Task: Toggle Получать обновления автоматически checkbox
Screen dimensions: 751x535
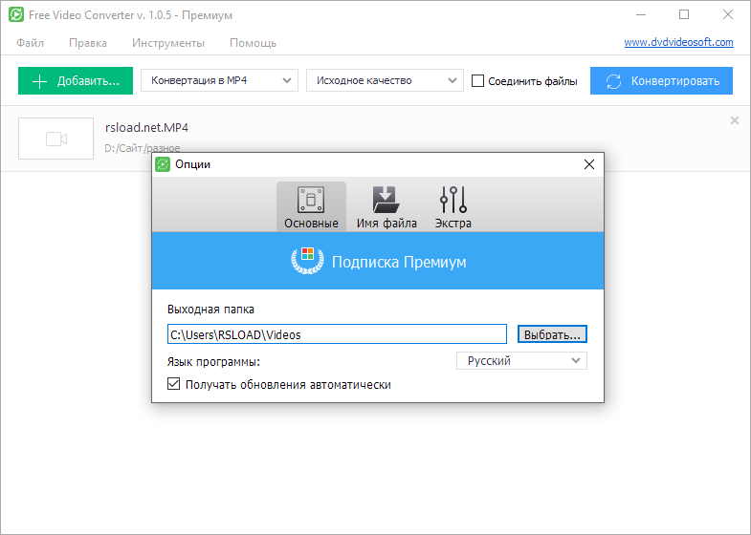Action: click(173, 384)
